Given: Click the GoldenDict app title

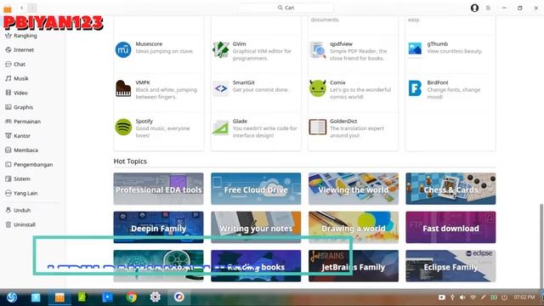Looking at the screenshot, I should pyautogui.click(x=343, y=121).
